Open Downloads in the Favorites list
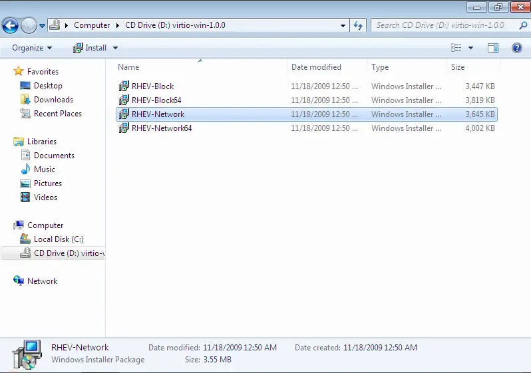 pos(53,100)
